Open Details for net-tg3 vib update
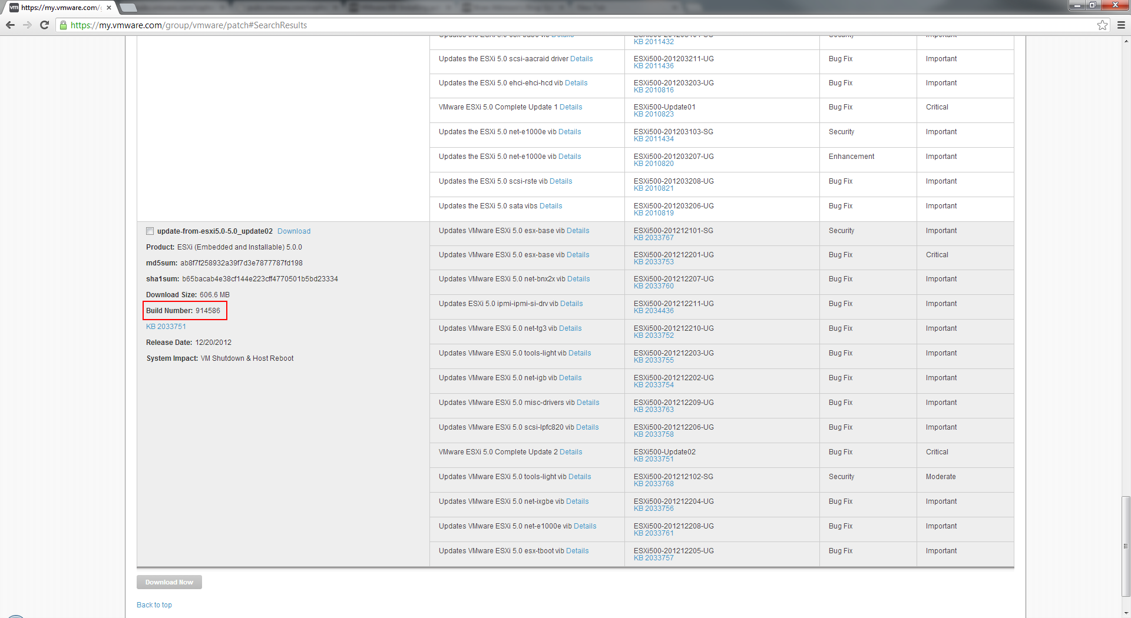The height and width of the screenshot is (618, 1131). coord(570,328)
